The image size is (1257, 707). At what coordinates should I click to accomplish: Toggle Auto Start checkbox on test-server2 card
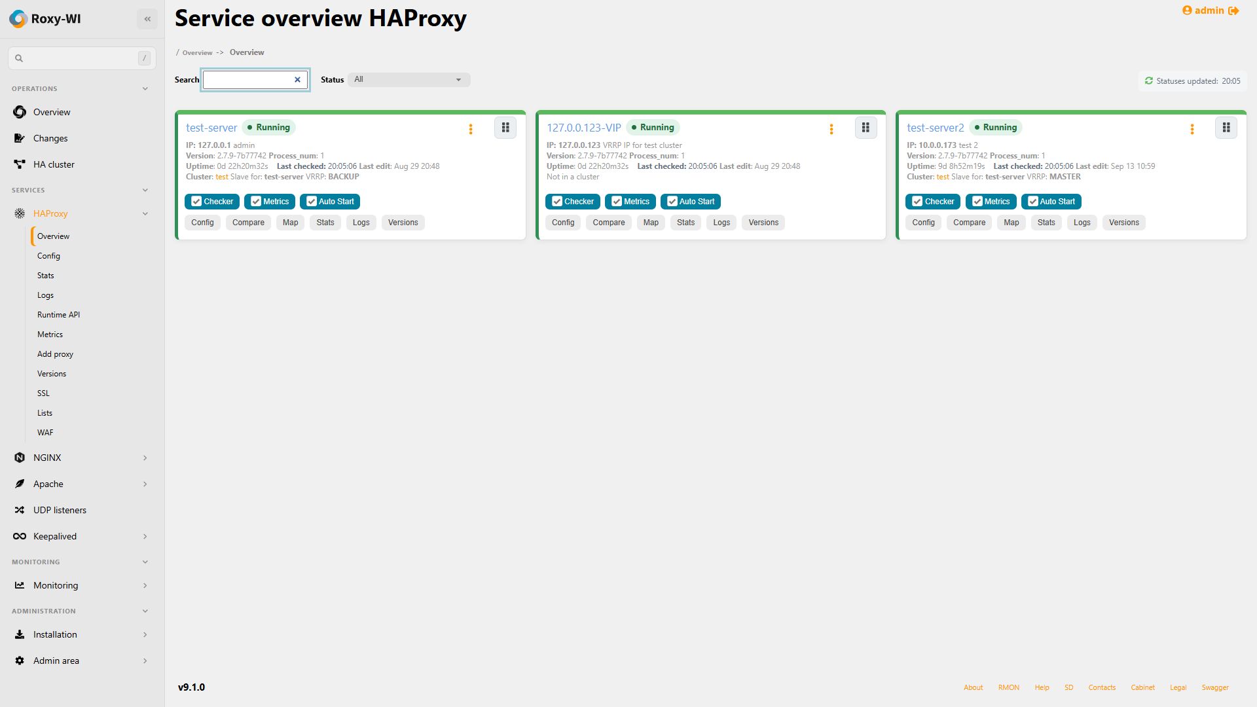[1032, 202]
